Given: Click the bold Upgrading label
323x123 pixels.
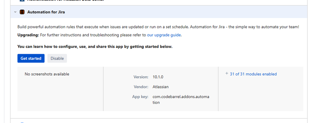Looking at the screenshot, I should (x=28, y=35).
